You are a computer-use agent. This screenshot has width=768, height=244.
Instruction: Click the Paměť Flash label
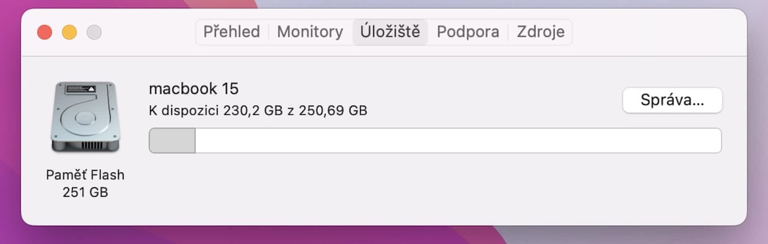(85, 175)
